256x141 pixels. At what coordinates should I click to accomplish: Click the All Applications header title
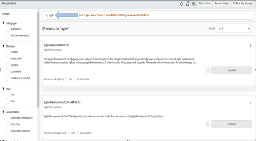[x=8, y=3]
